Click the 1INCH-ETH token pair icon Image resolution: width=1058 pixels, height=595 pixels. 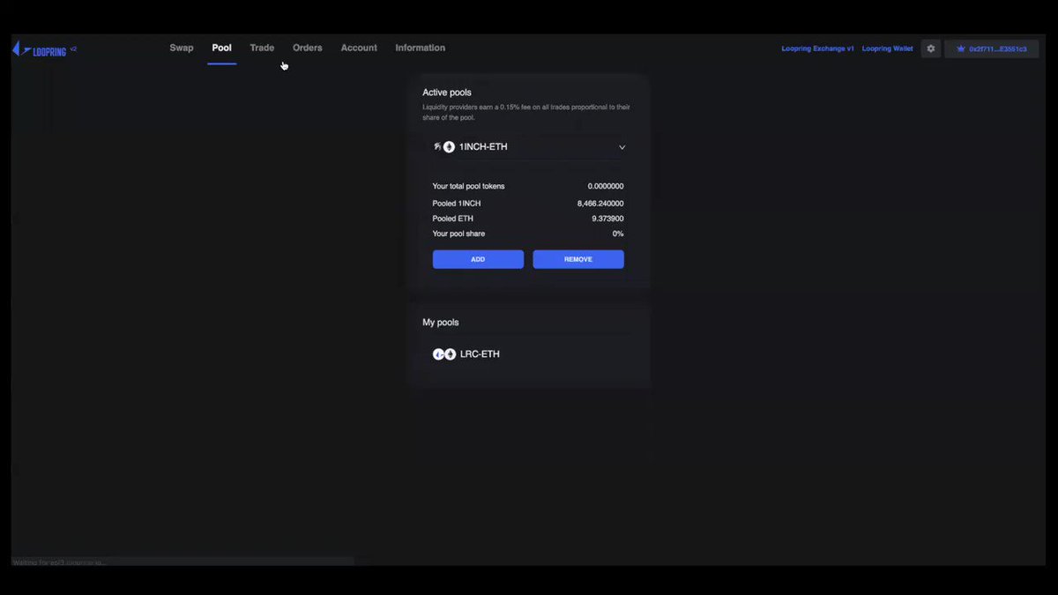[444, 147]
